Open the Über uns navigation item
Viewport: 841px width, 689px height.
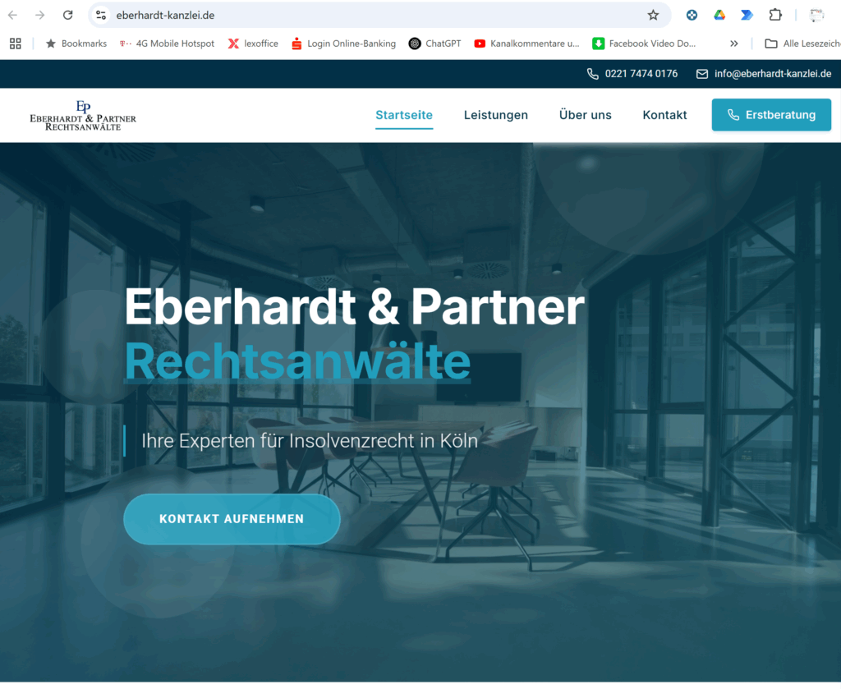pyautogui.click(x=585, y=115)
